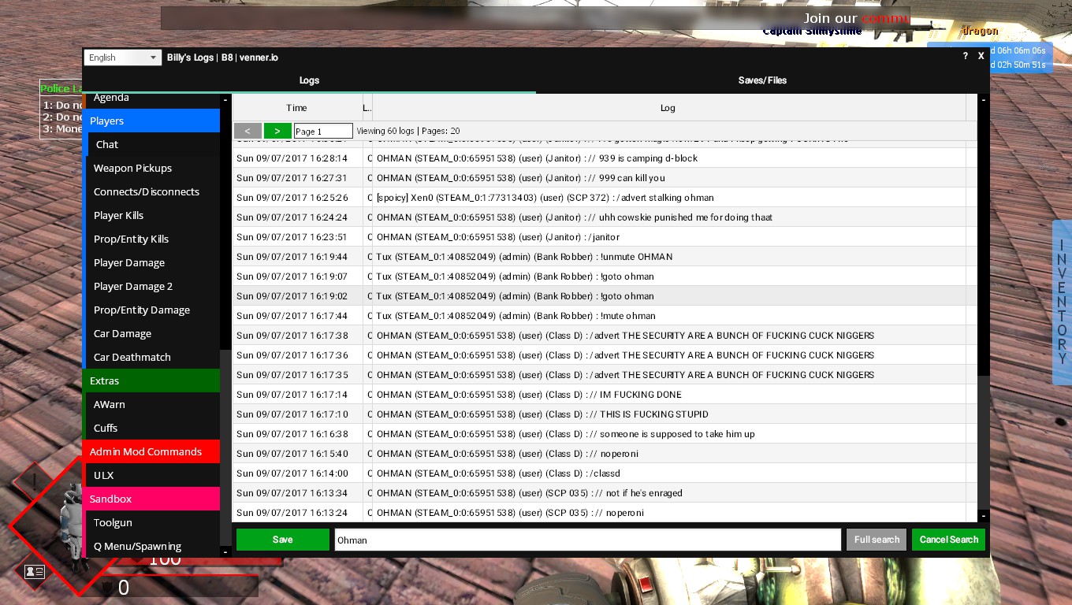1072x605 pixels.
Task: Open the English language dropdown
Action: tap(123, 58)
